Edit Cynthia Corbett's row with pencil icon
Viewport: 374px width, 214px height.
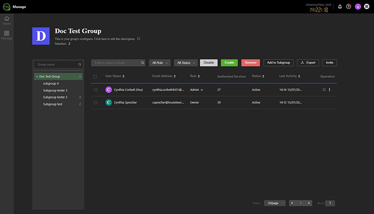[x=324, y=89]
